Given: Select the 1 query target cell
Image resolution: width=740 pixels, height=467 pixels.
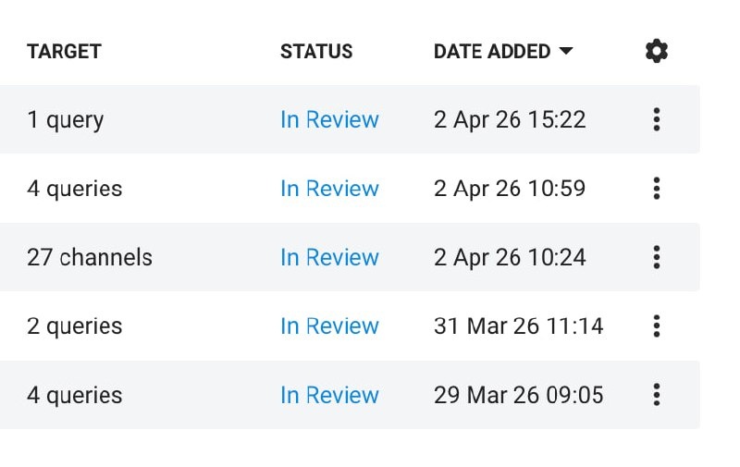Looking at the screenshot, I should [x=65, y=120].
